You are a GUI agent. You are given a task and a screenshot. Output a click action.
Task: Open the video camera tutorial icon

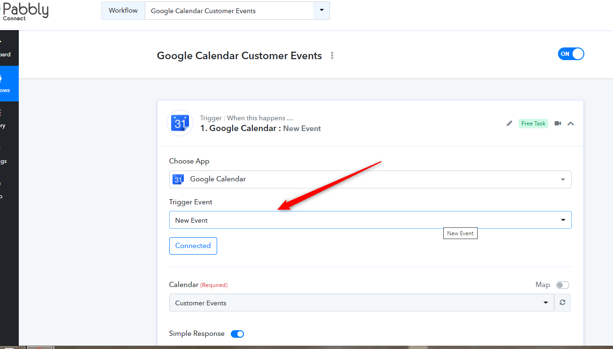click(558, 124)
